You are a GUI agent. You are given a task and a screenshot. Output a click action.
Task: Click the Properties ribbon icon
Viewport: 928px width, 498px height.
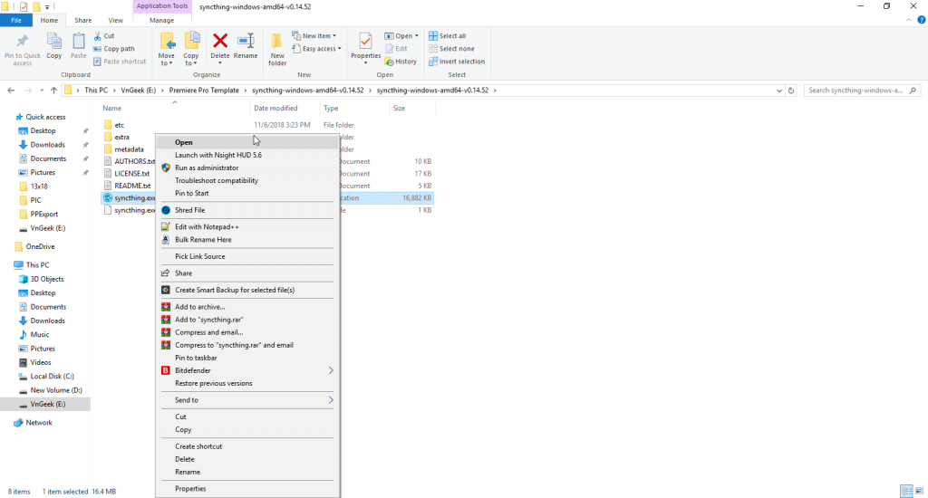pos(366,42)
